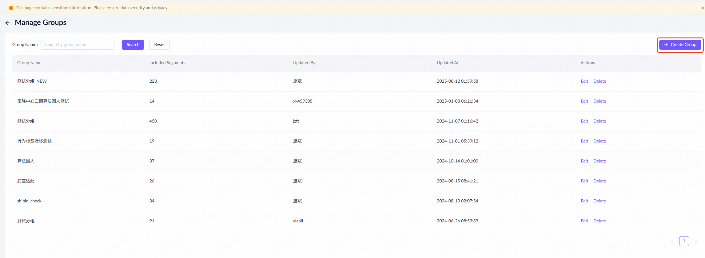Edit the group updated by xiaoli
Image resolution: width=705 pixels, height=258 pixels.
click(584, 221)
